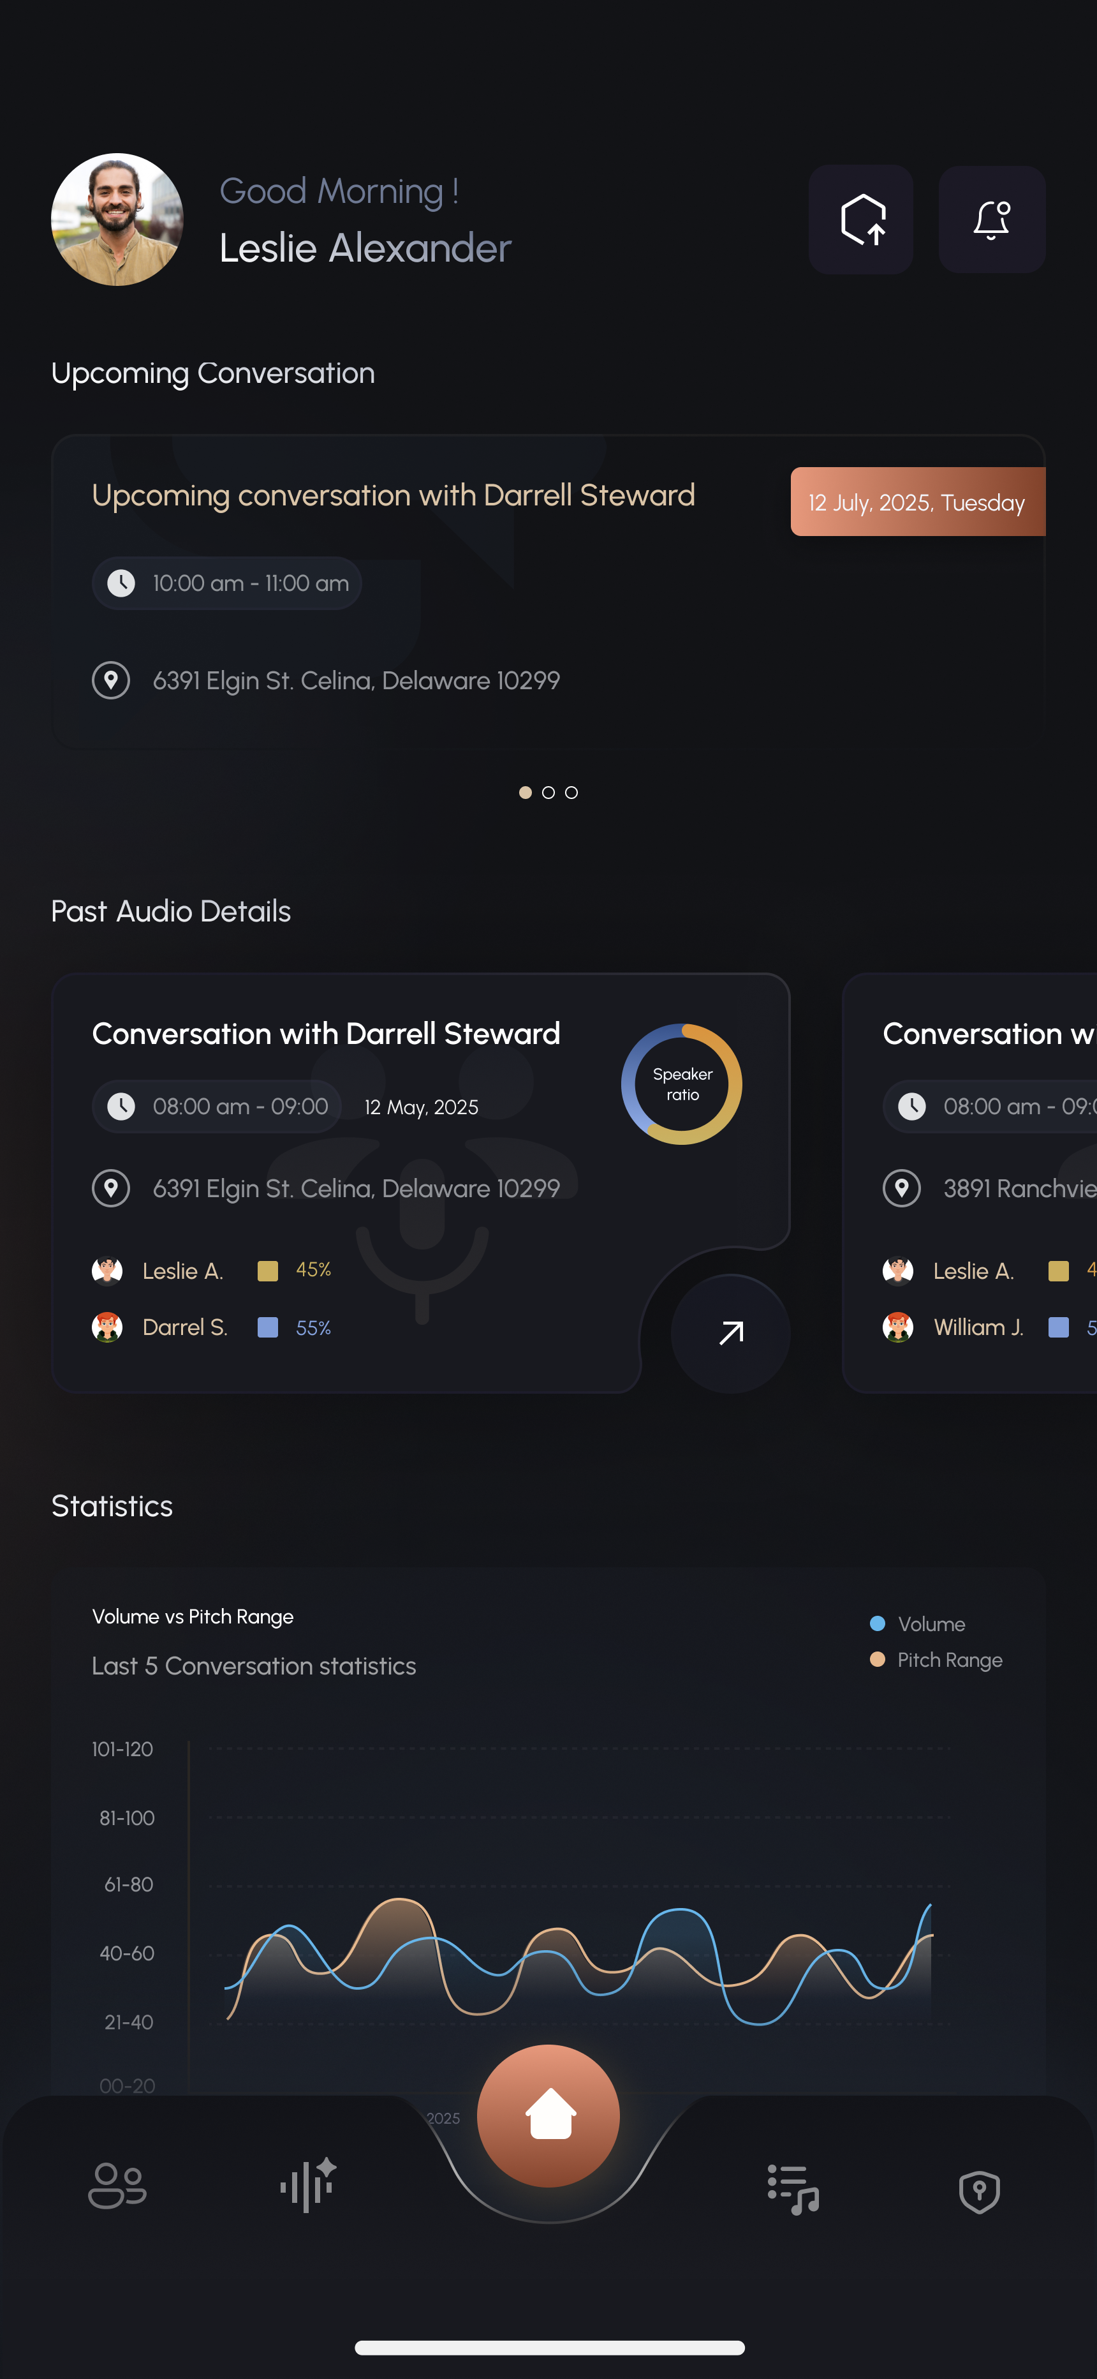Open the Statistics section header

click(112, 1506)
